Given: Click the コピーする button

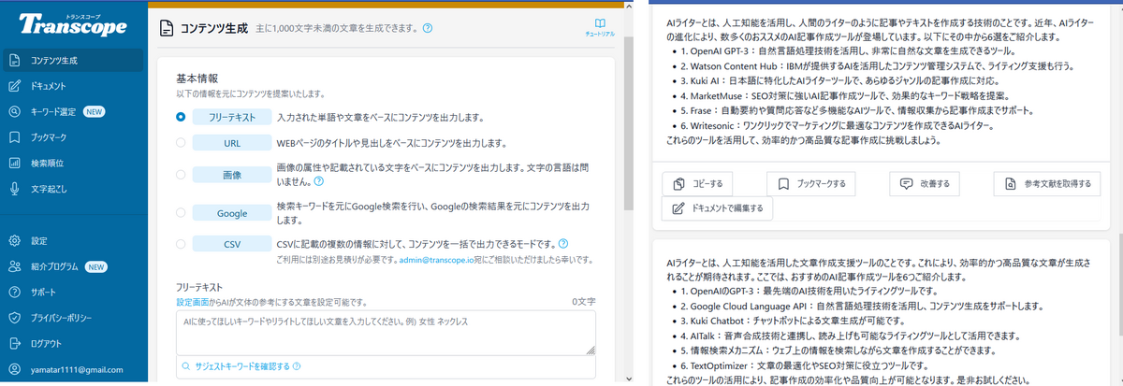Looking at the screenshot, I should coord(699,183).
